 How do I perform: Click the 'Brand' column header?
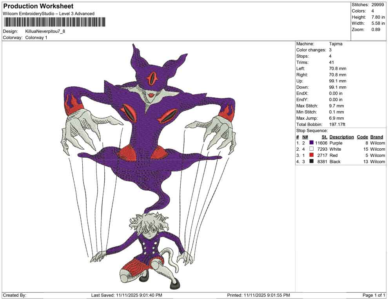pos(377,137)
